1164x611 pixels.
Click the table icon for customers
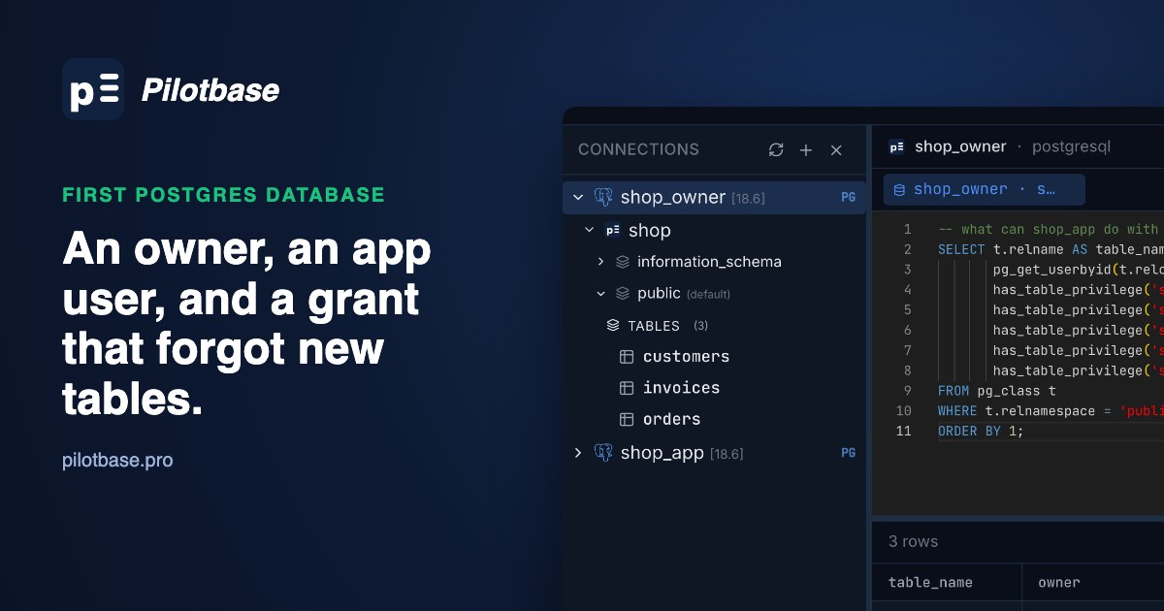pos(627,357)
